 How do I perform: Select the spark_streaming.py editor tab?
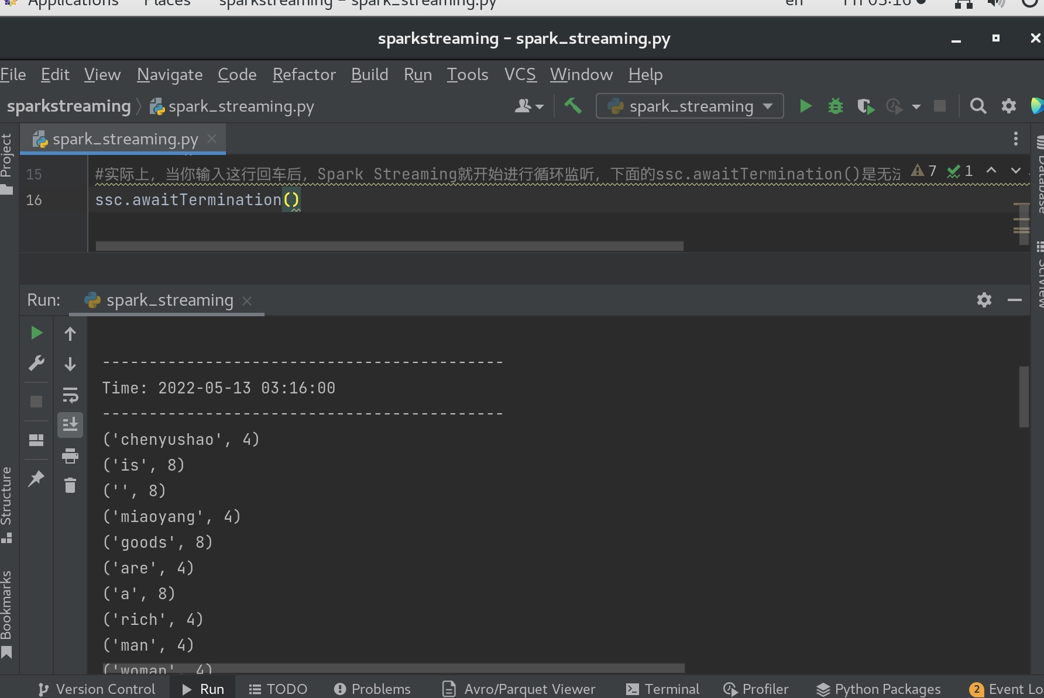(x=122, y=139)
